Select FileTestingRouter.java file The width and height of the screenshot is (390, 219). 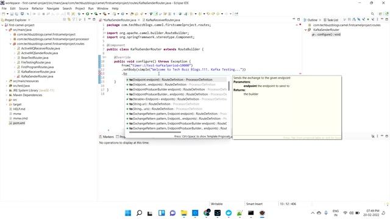(x=36, y=62)
